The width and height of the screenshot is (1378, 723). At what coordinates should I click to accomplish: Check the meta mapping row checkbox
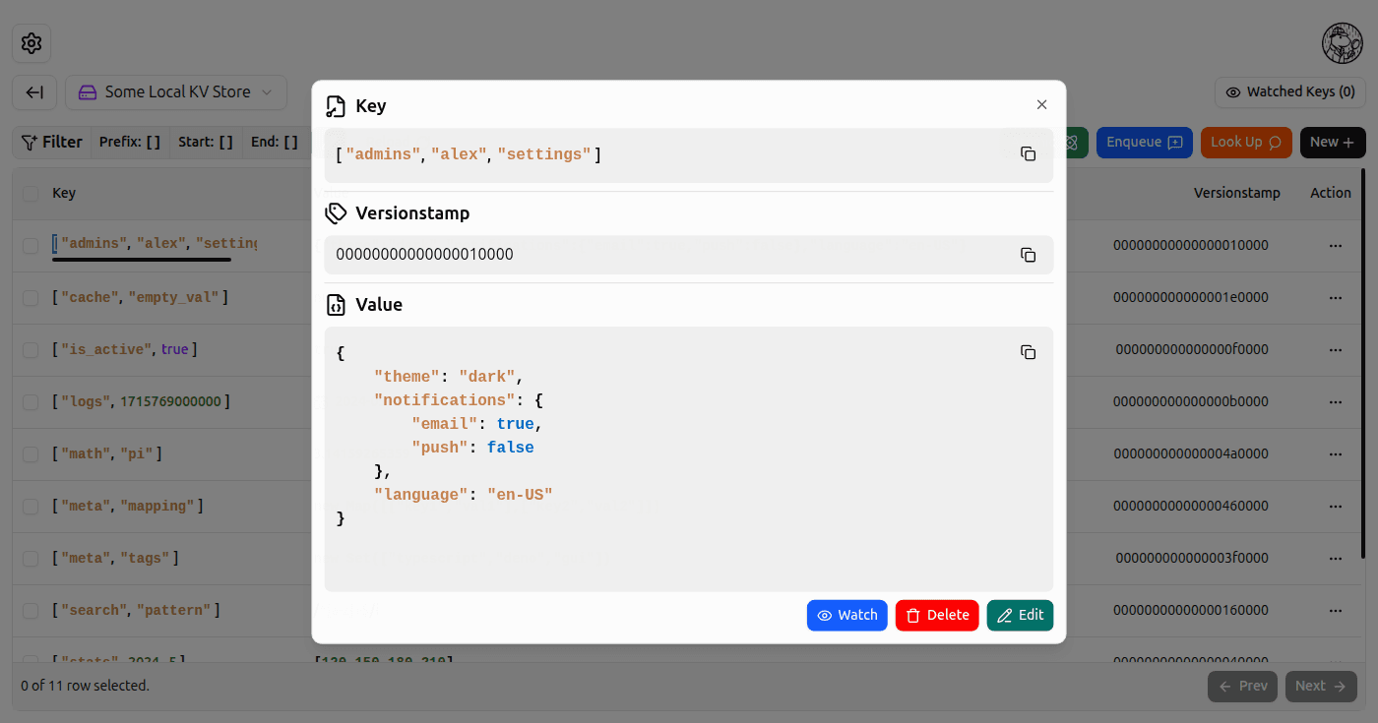pyautogui.click(x=31, y=507)
